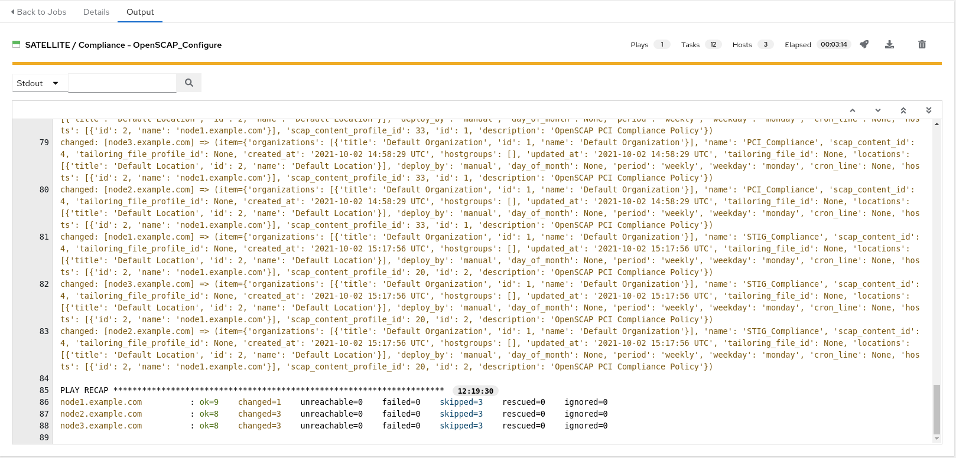Click the output vertical scrollbar thumb
Screen dimensions: 956x458
937,409
